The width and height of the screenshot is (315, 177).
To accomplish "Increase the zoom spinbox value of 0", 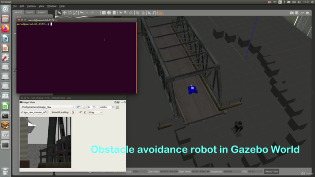I will 94,106.
